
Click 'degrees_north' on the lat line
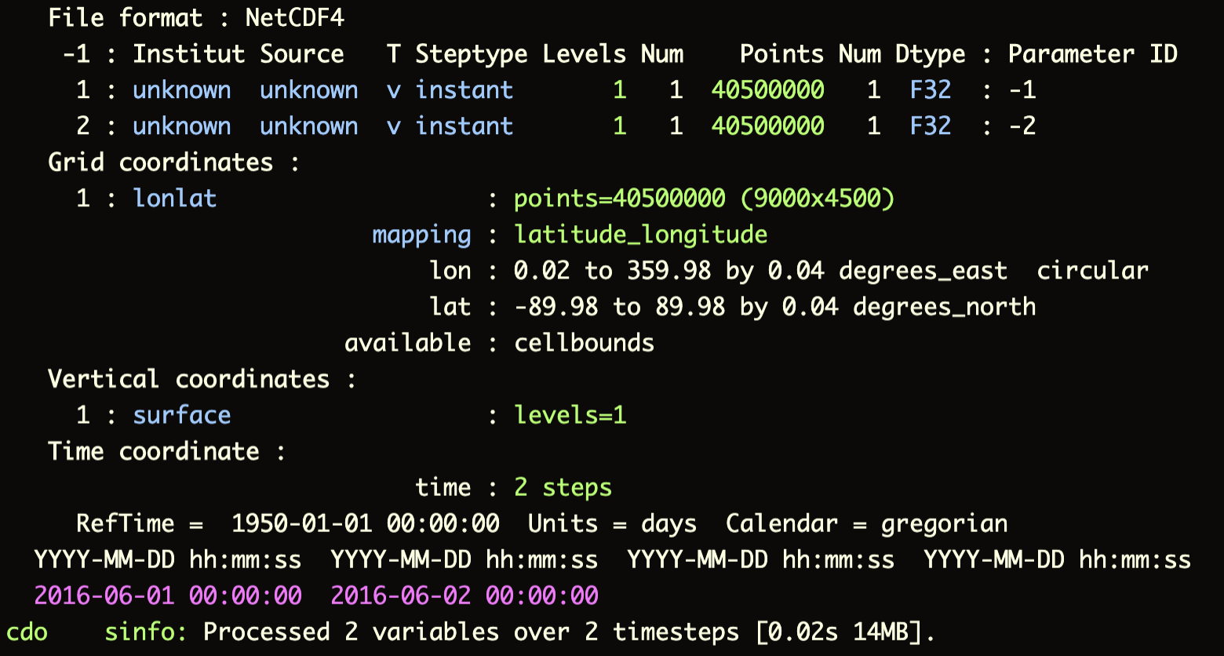tap(944, 307)
